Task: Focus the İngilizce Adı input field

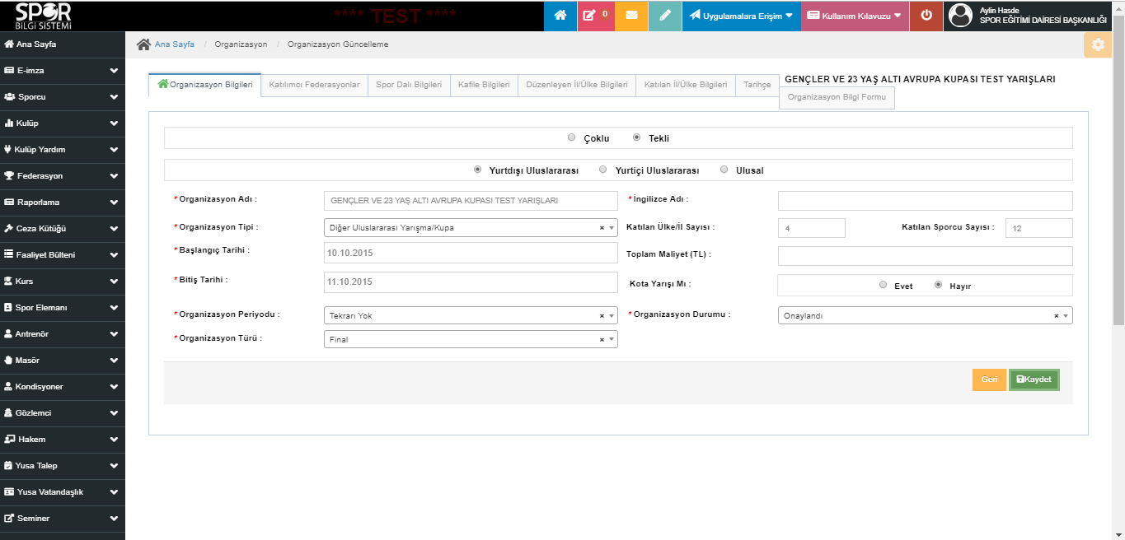Action: tap(926, 201)
